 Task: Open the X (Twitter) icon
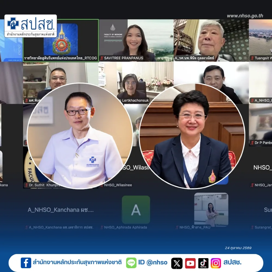click(x=177, y=263)
